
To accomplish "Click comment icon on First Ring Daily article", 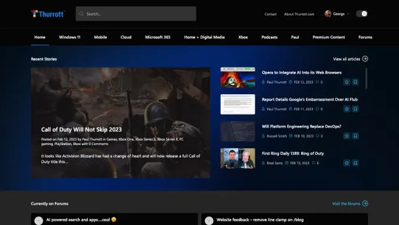I will click(313, 163).
